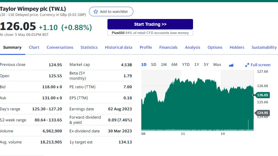This screenshot has width=278, height=156.
Task: Open the Historical data tab
Action: pos(119,47)
